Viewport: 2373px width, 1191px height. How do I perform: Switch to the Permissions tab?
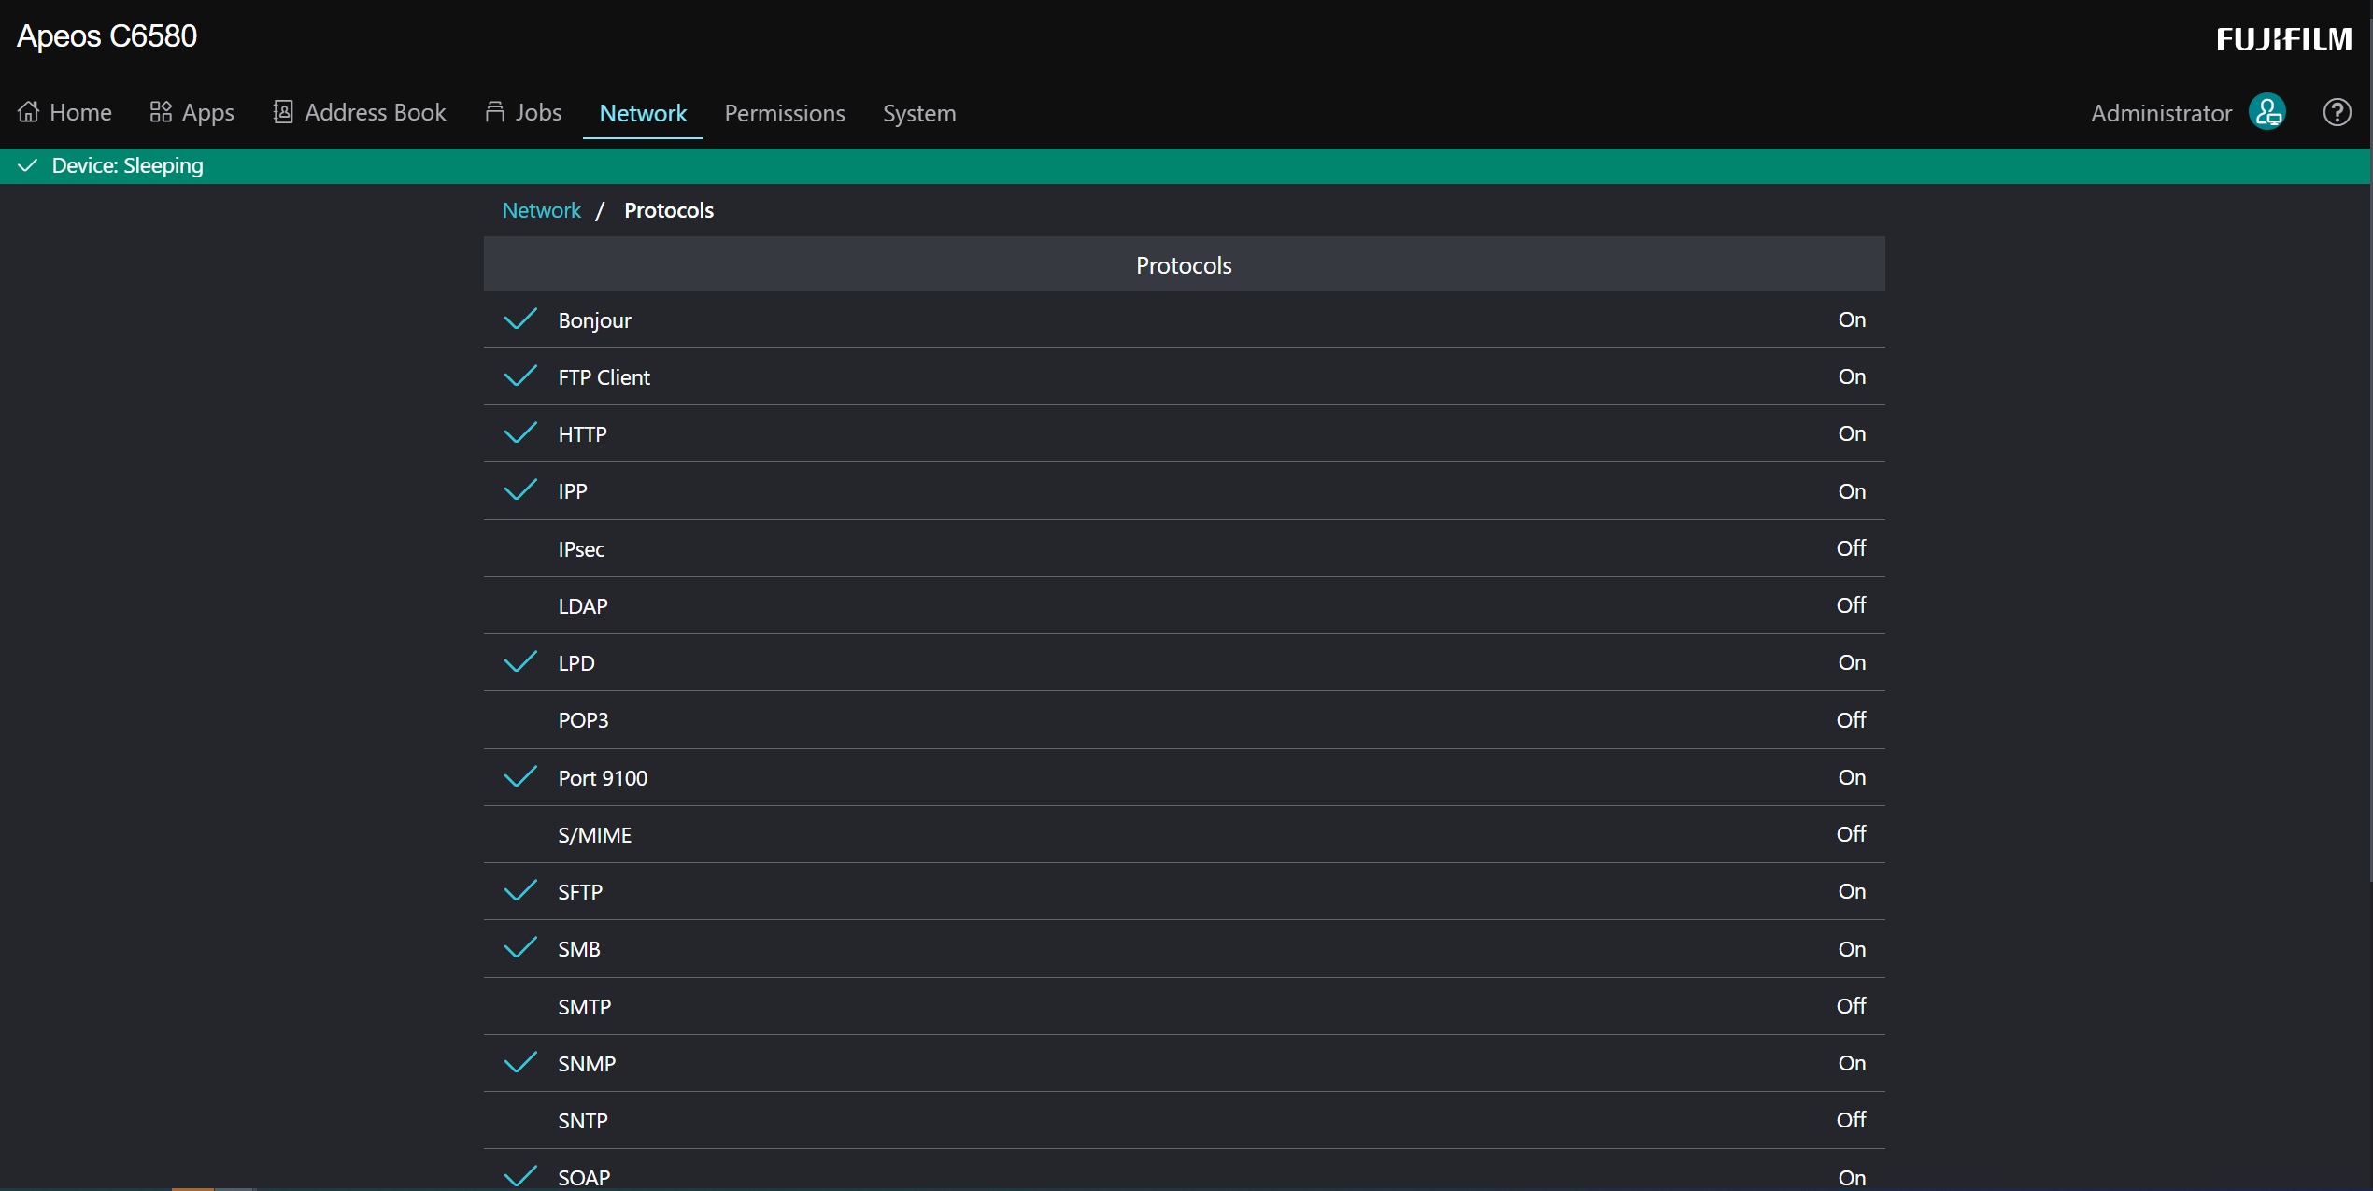784,113
